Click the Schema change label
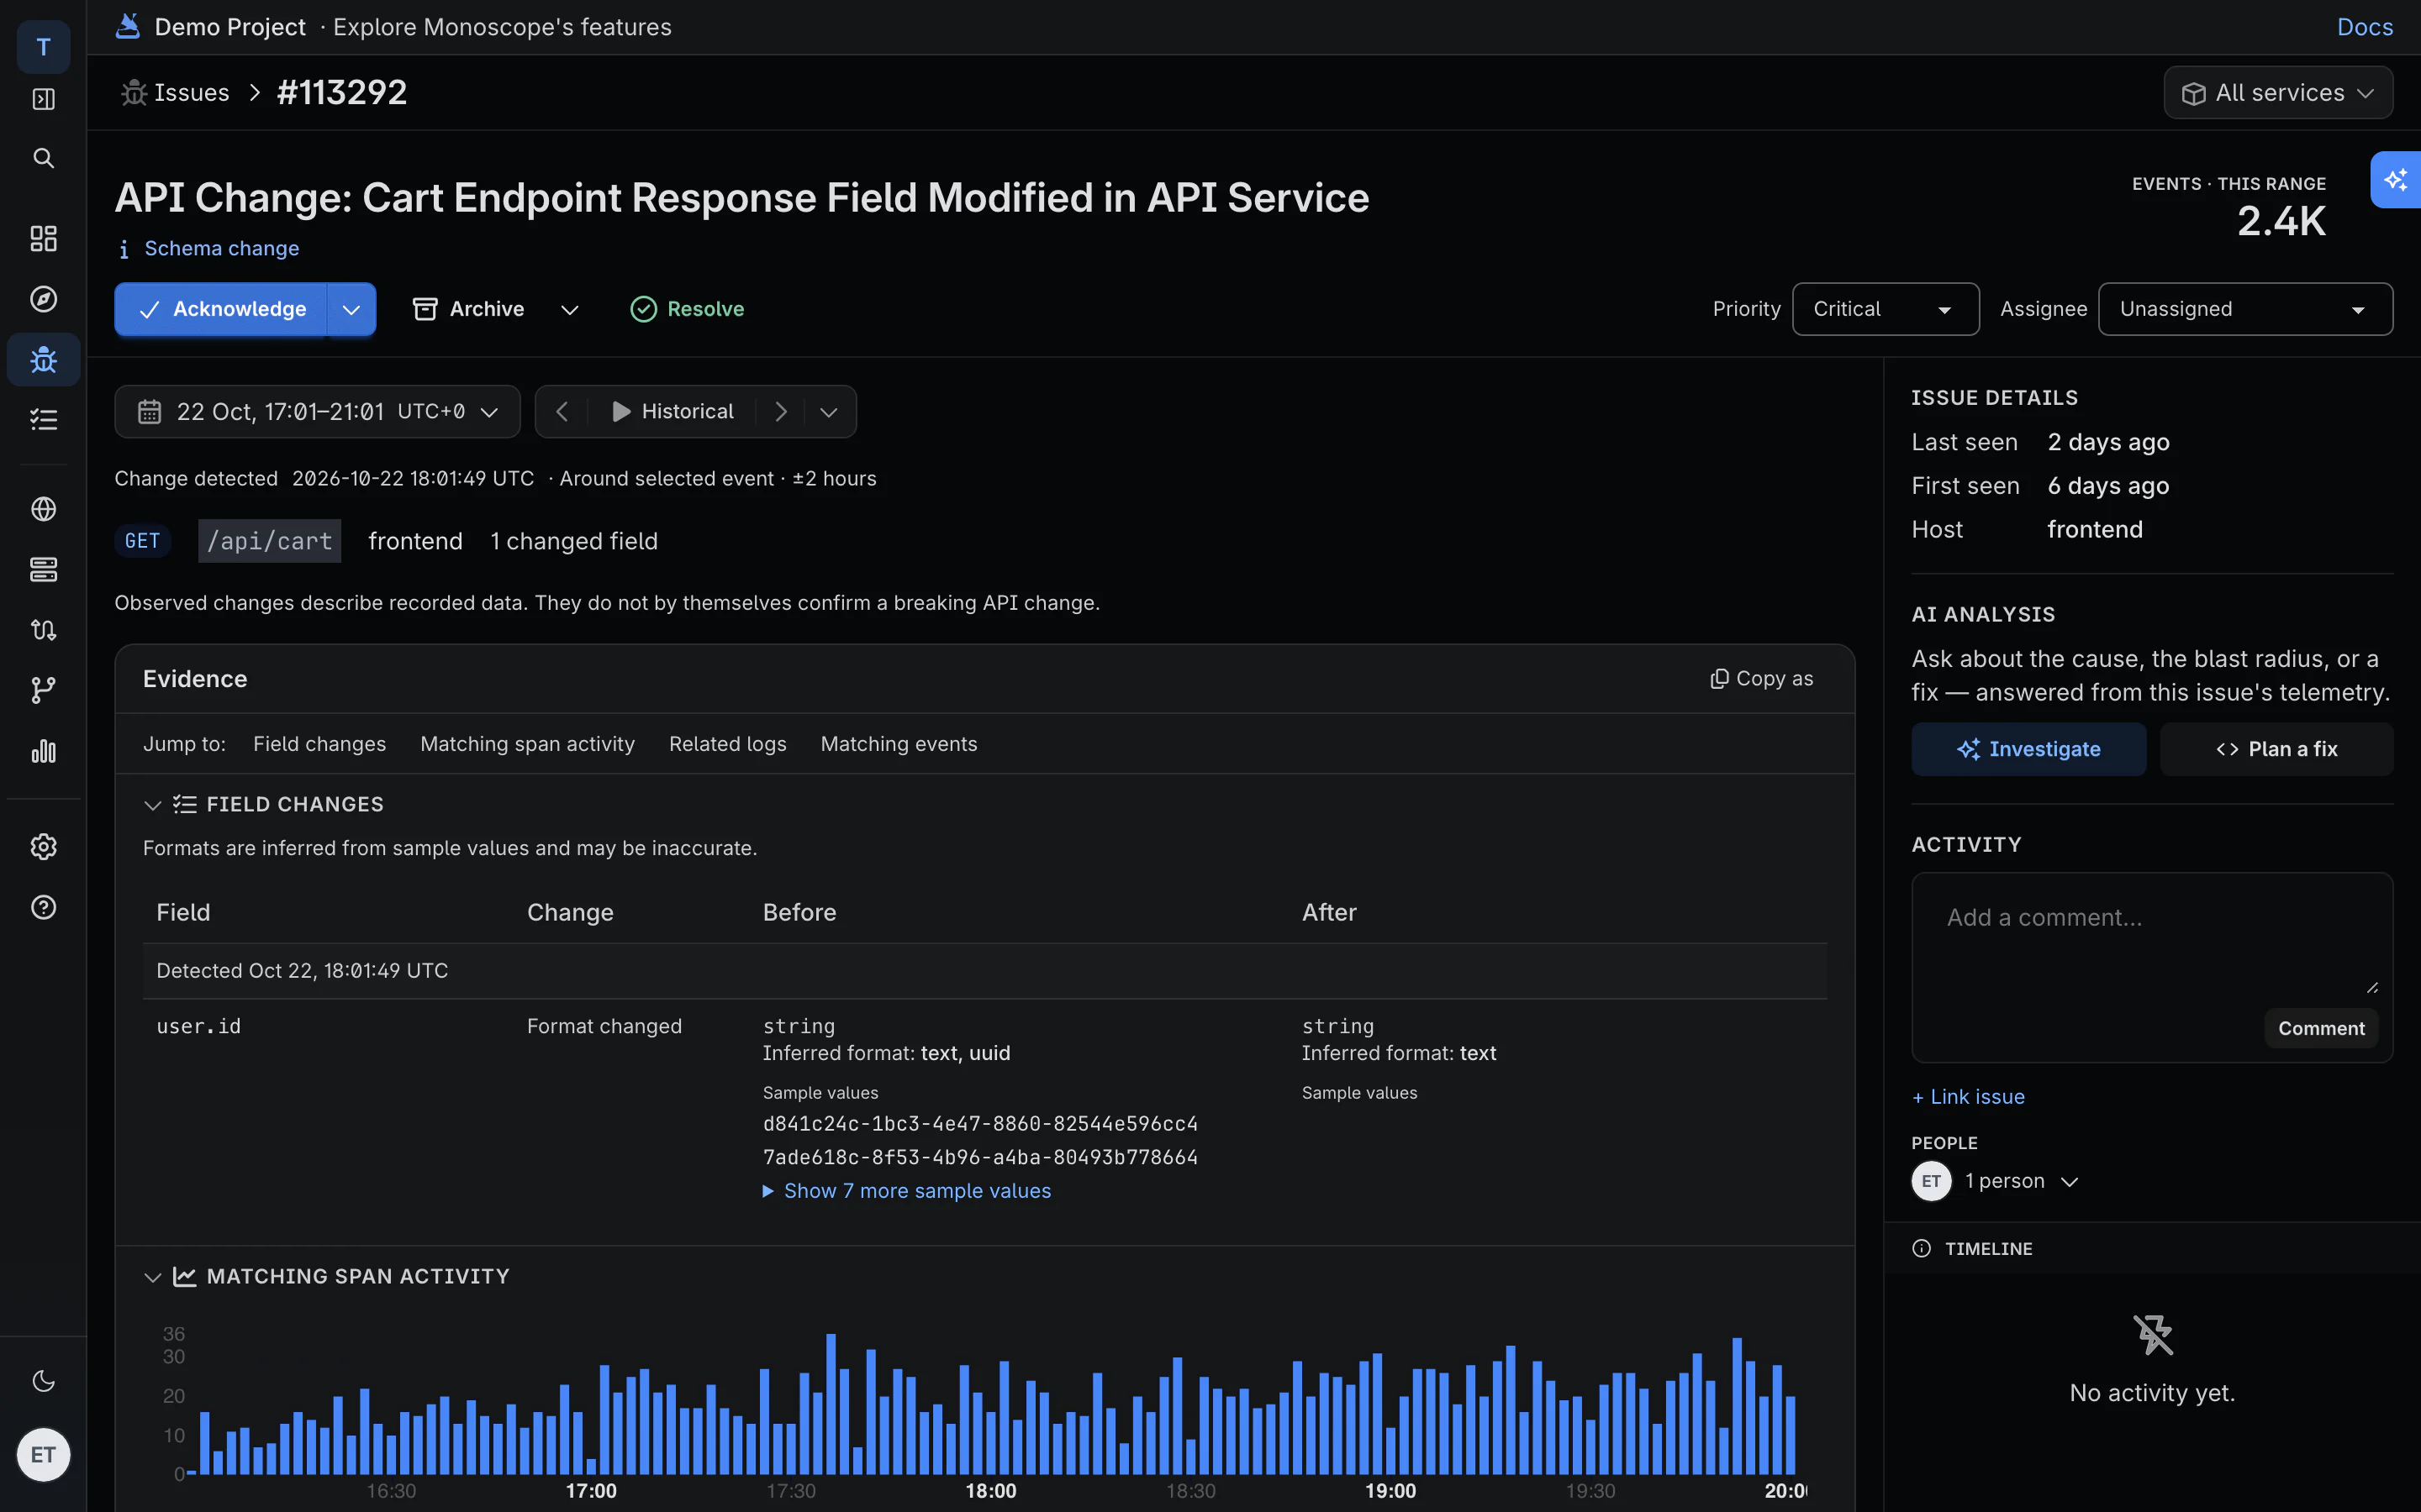 [x=221, y=249]
